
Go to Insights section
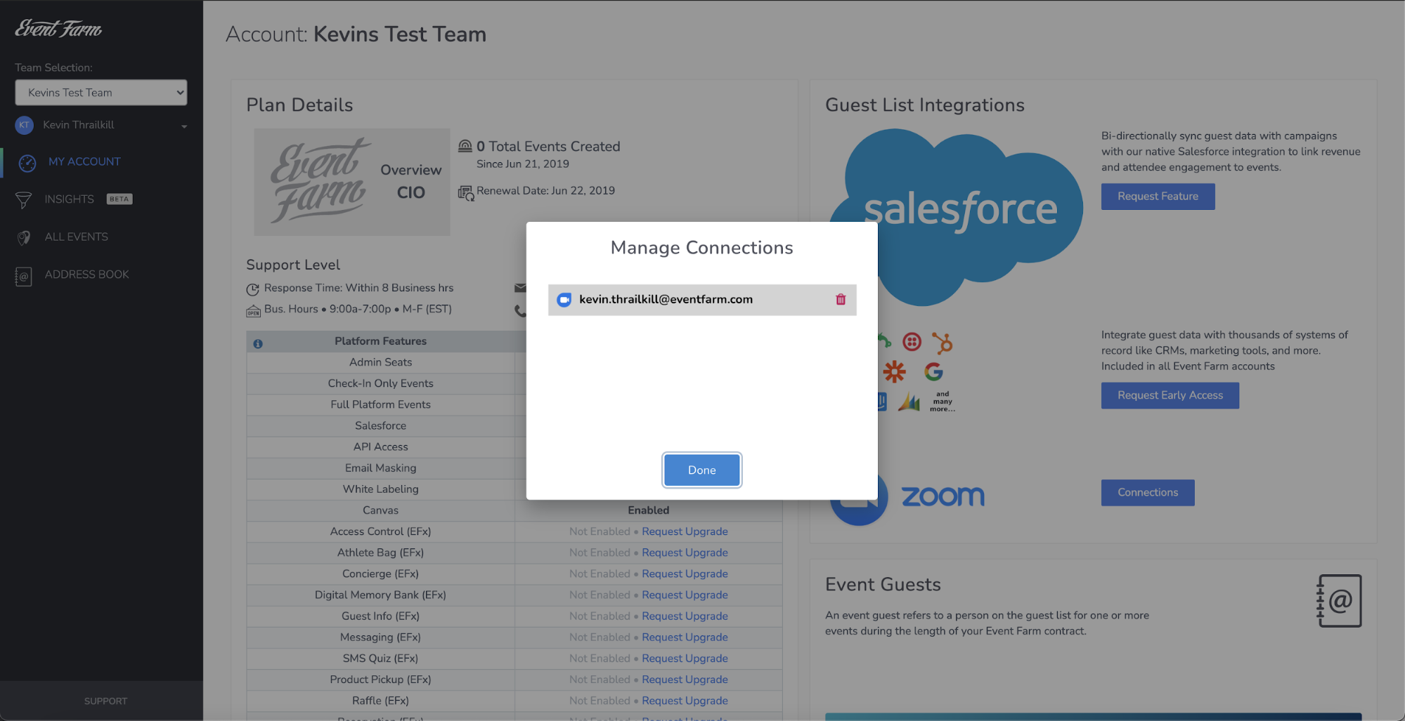(69, 199)
